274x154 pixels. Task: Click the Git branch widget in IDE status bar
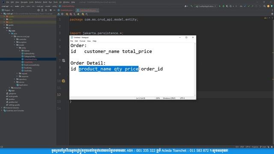coord(263,147)
